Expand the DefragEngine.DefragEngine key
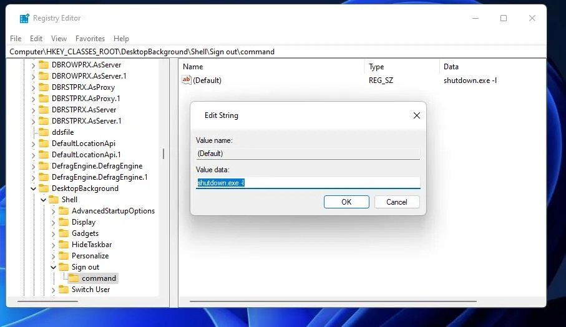 (x=33, y=167)
